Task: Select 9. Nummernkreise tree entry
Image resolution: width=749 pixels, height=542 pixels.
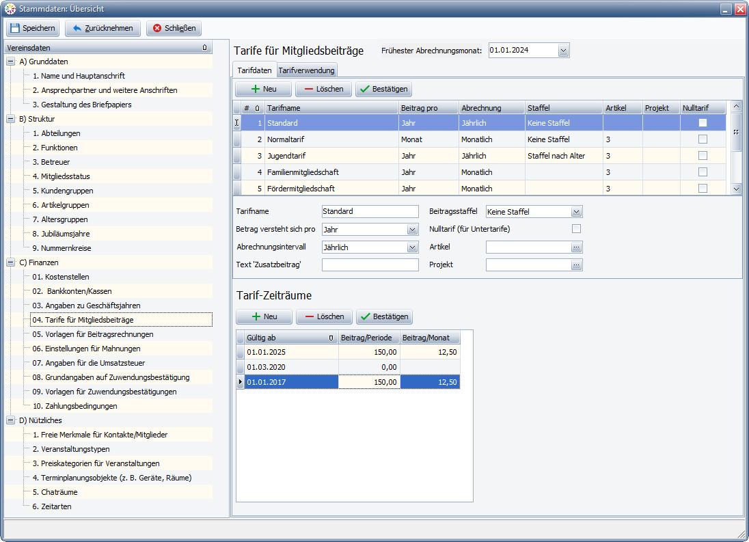Action: [x=62, y=248]
